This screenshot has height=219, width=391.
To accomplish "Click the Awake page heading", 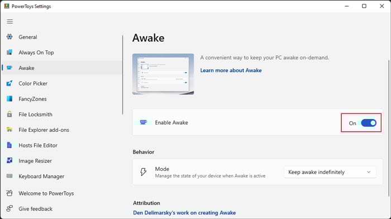I will (149, 38).
